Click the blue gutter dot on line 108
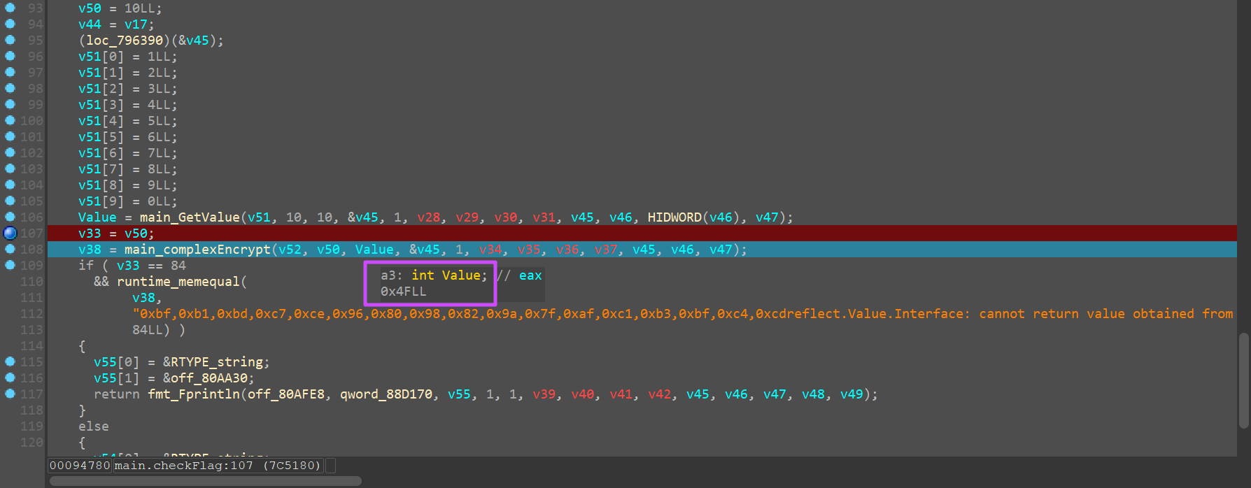 click(x=10, y=249)
